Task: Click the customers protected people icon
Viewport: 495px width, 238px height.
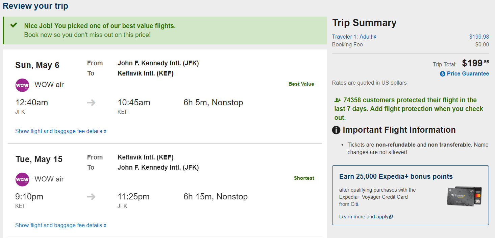Action: [x=337, y=100]
